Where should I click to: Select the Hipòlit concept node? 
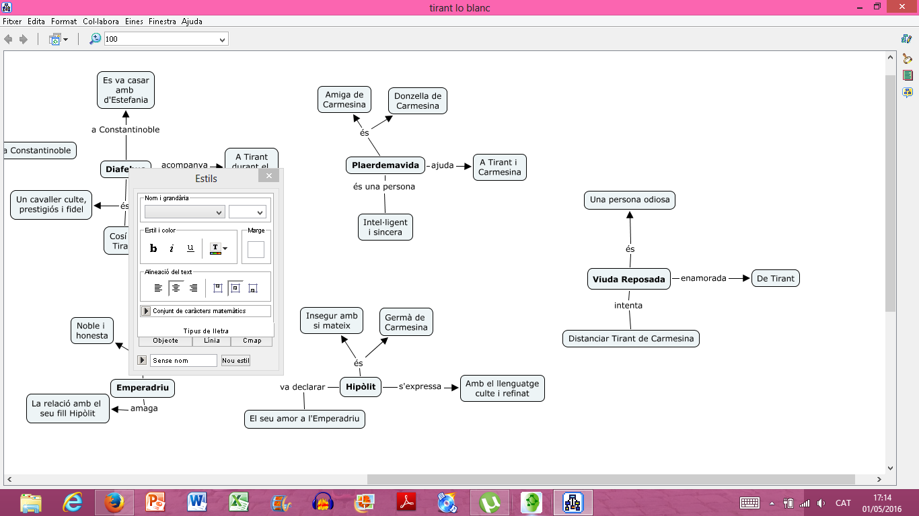point(361,386)
